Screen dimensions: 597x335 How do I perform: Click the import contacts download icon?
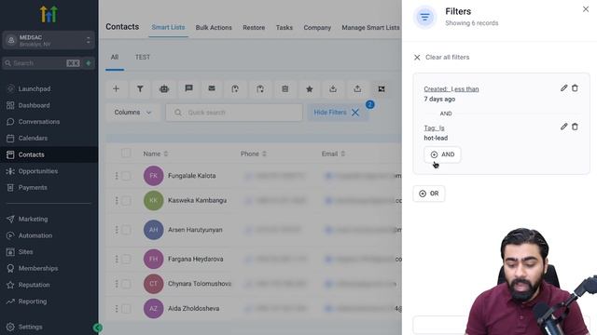(333, 89)
